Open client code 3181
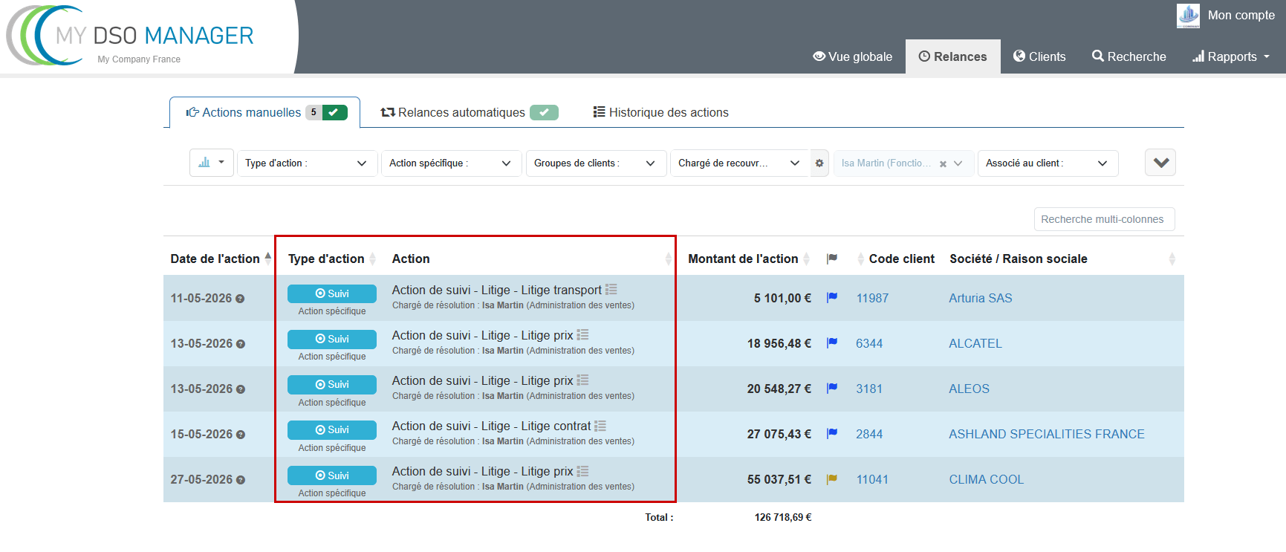 [x=869, y=389]
